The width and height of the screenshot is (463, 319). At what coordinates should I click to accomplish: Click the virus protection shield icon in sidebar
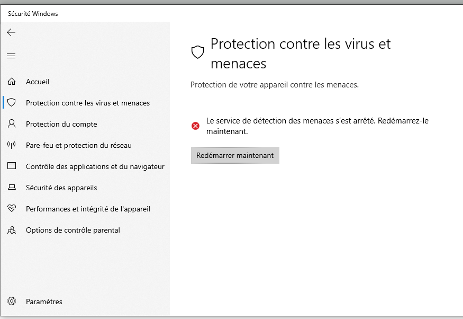tap(12, 103)
